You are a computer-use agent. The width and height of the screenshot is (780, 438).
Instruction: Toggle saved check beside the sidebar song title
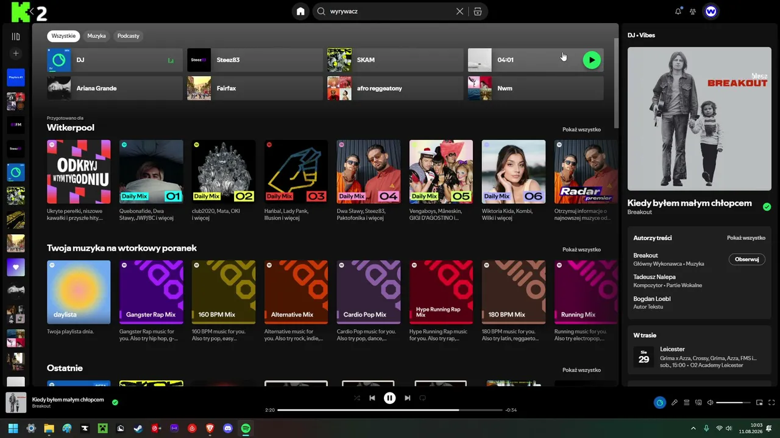(767, 207)
